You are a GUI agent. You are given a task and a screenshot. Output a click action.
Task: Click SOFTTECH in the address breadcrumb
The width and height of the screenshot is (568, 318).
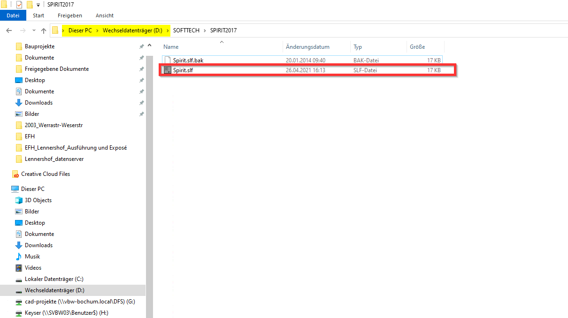(x=186, y=30)
